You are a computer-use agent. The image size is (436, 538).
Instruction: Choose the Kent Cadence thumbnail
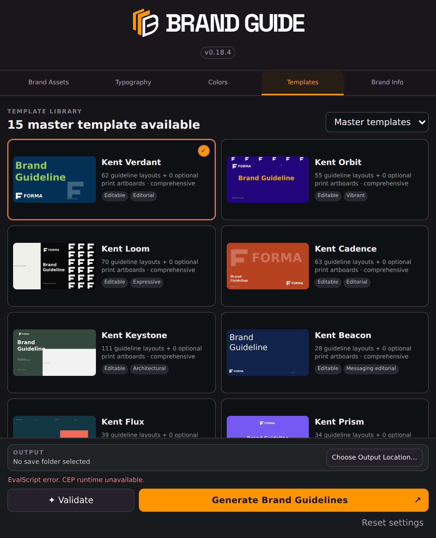[x=268, y=266]
